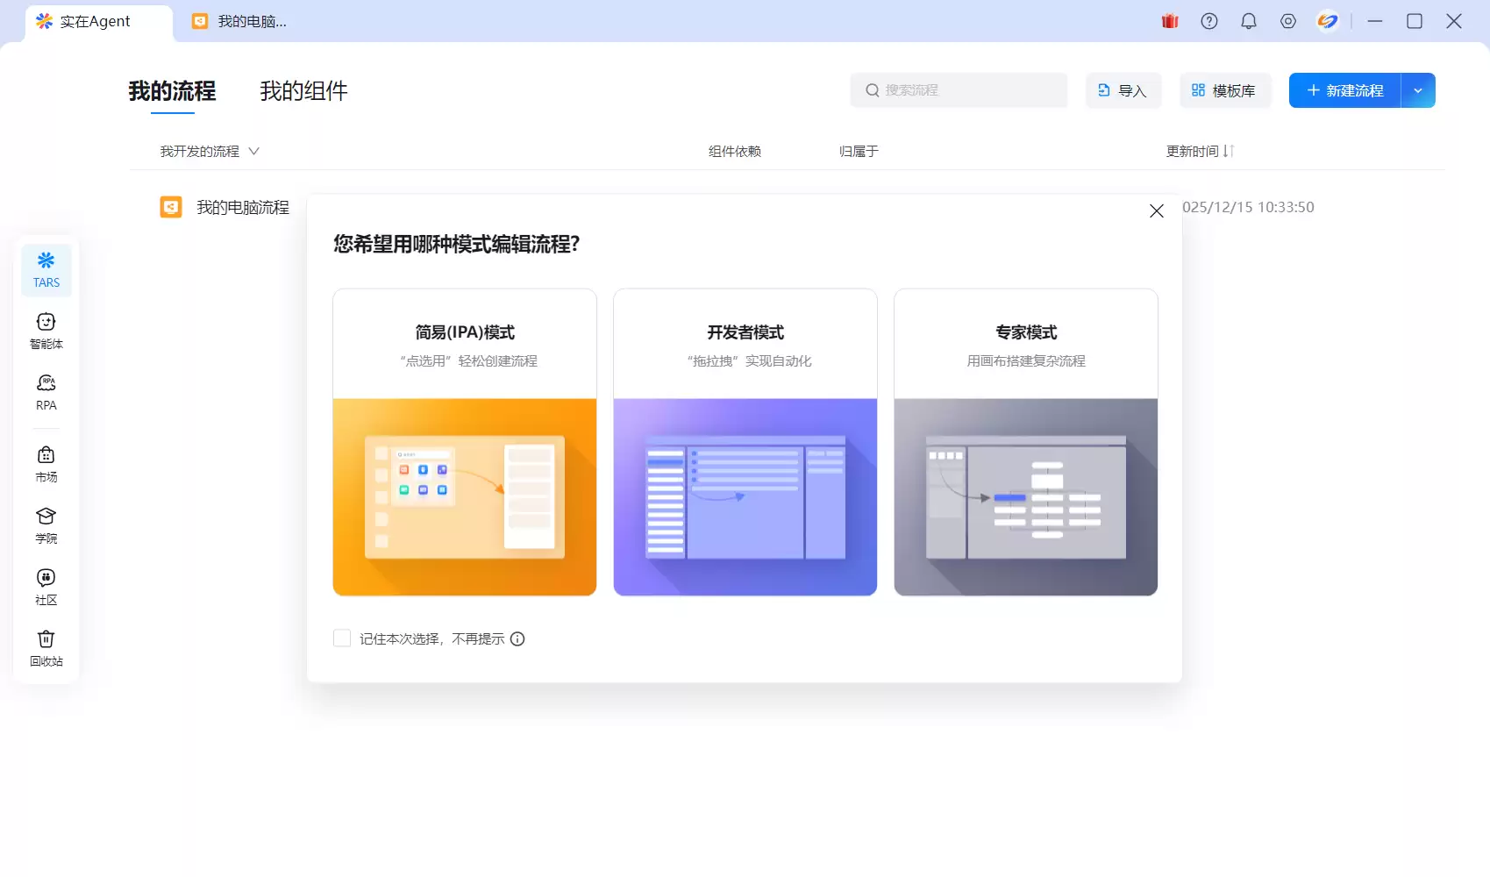Open the RPA sidebar icon
Image resolution: width=1490 pixels, height=877 pixels.
(x=46, y=392)
